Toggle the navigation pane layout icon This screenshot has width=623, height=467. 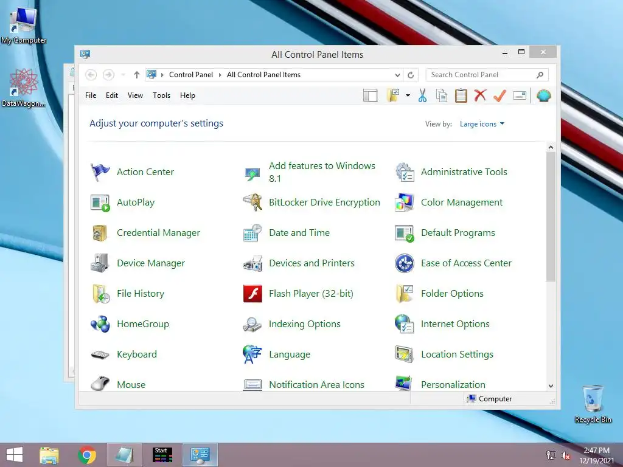pos(371,95)
